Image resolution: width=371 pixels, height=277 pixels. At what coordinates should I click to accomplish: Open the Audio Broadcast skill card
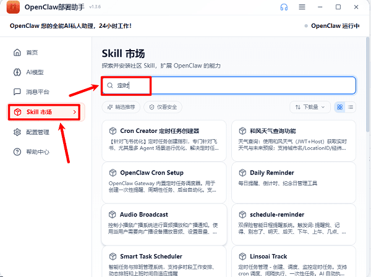164,224
